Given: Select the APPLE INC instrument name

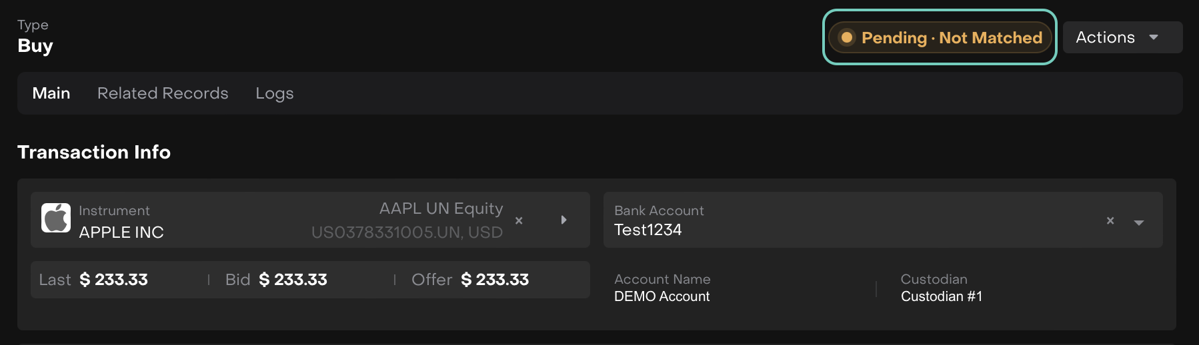Looking at the screenshot, I should tap(121, 232).
